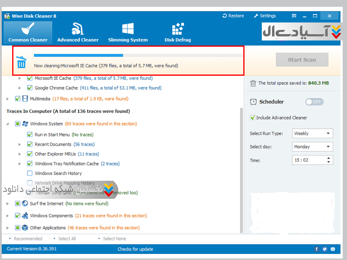Open the Common Cleaner broom icon

point(28,29)
